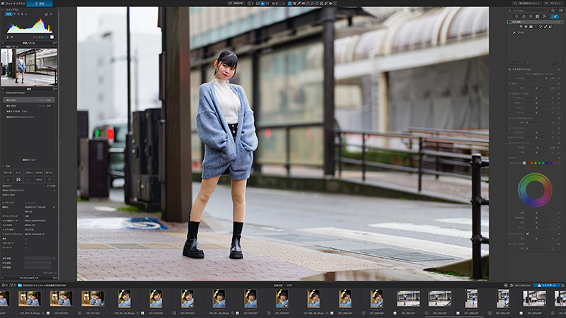Viewport: 566px width, 318px height.
Task: Select the red HSL channel dot
Action: [528, 163]
